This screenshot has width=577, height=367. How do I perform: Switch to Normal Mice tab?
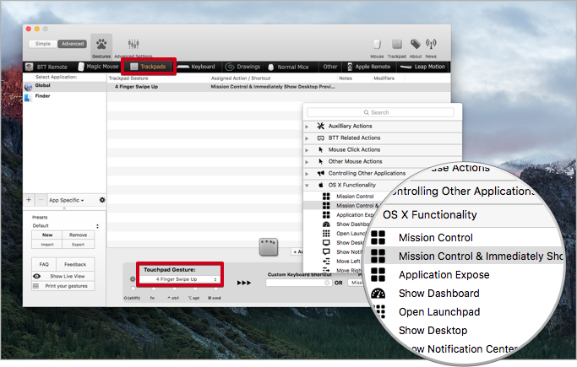[289, 67]
